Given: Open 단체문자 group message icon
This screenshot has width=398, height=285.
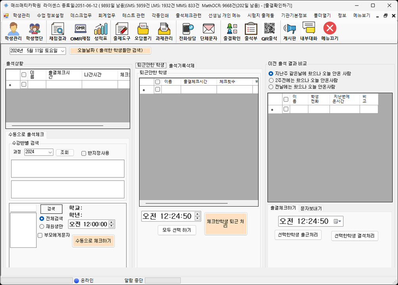Looking at the screenshot, I should click(209, 32).
